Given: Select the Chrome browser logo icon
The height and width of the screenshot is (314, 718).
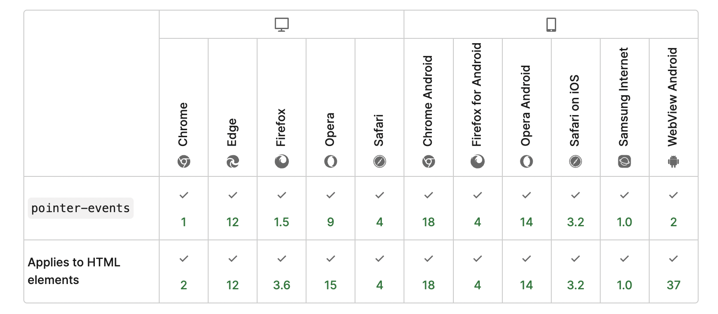Looking at the screenshot, I should 184,162.
